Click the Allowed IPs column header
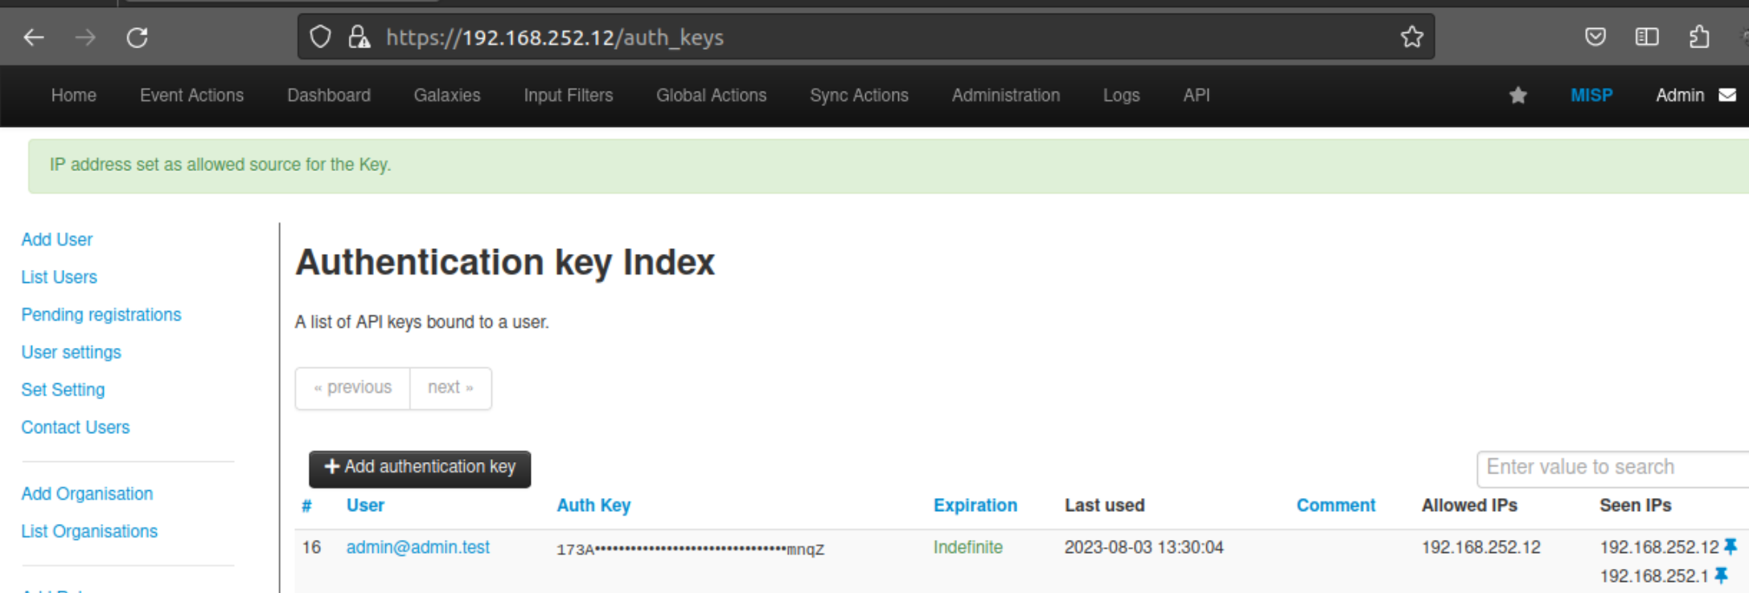Viewport: 1749px width, 593px height. tap(1469, 505)
